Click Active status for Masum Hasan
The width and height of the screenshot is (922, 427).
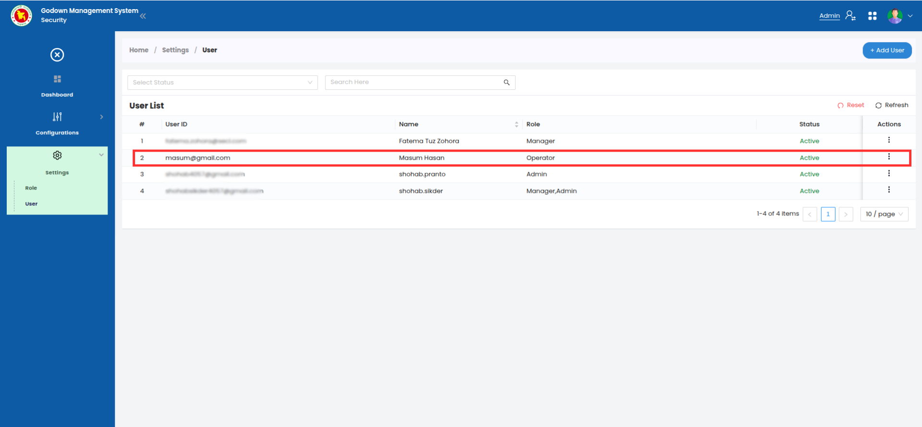point(809,158)
